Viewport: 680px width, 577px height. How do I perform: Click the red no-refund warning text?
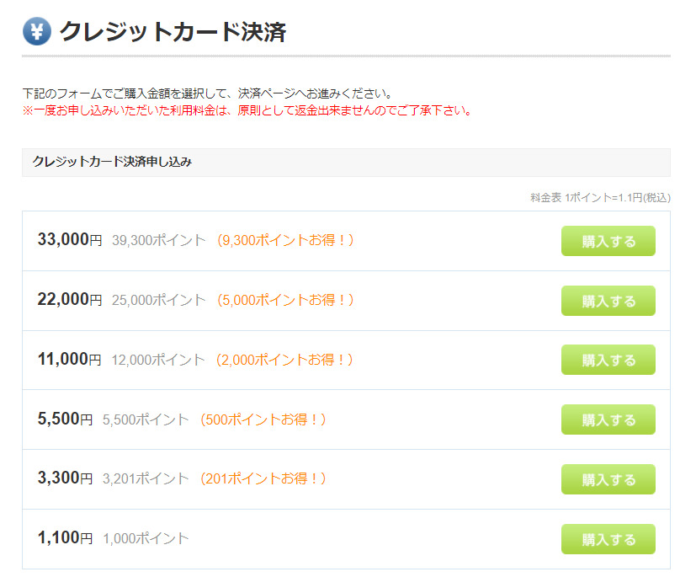pyautogui.click(x=247, y=110)
